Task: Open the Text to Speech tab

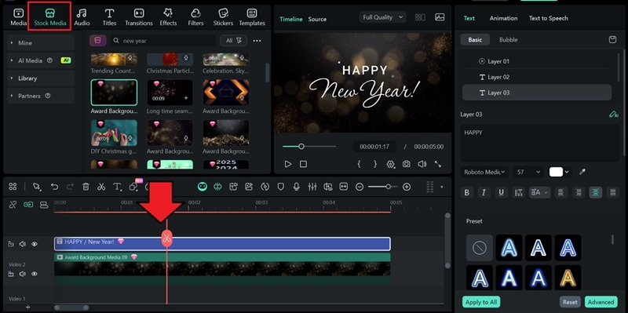Action: coord(548,18)
